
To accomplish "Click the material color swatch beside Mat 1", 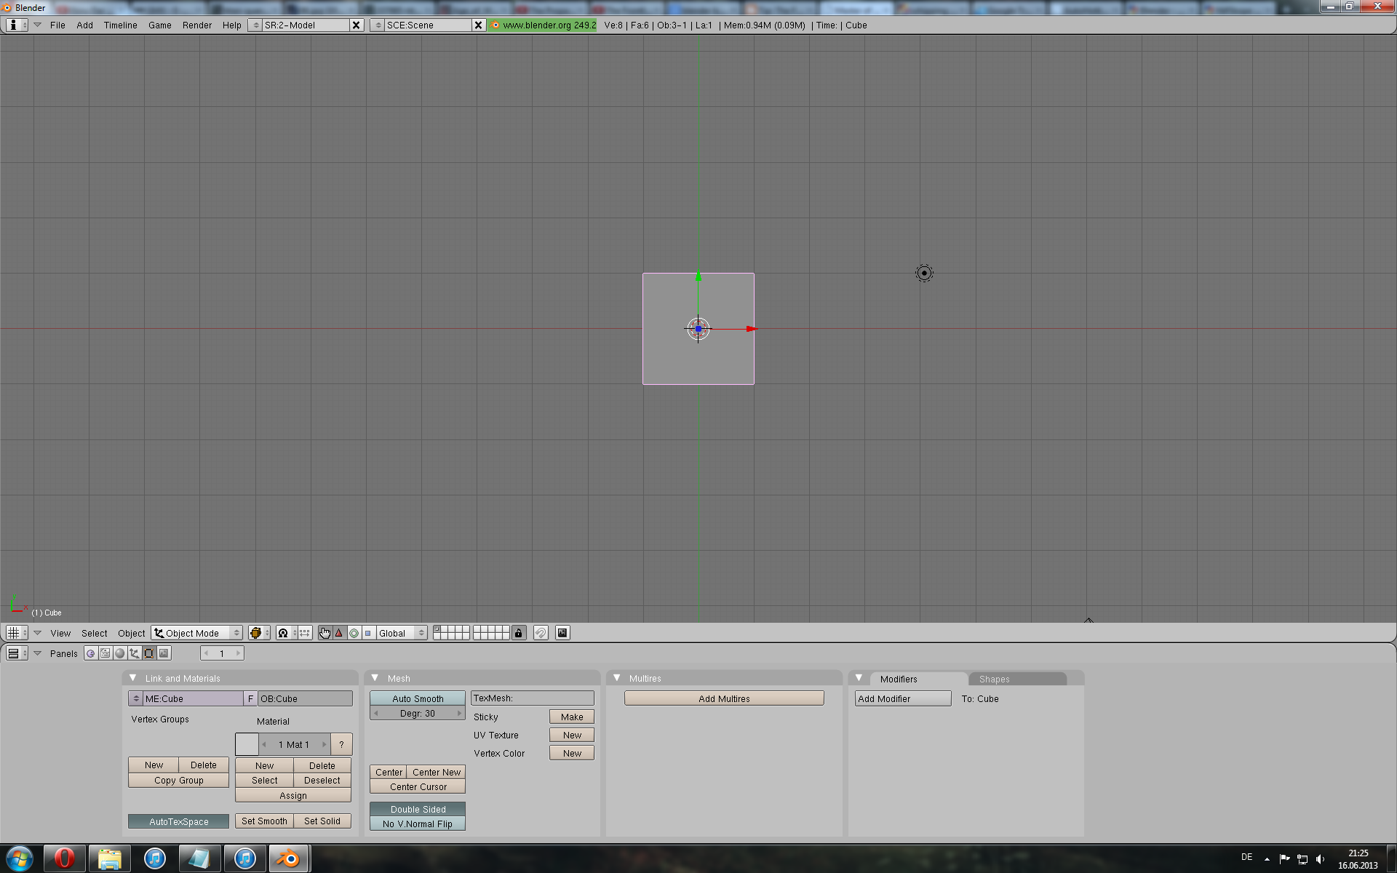I will tap(247, 744).
